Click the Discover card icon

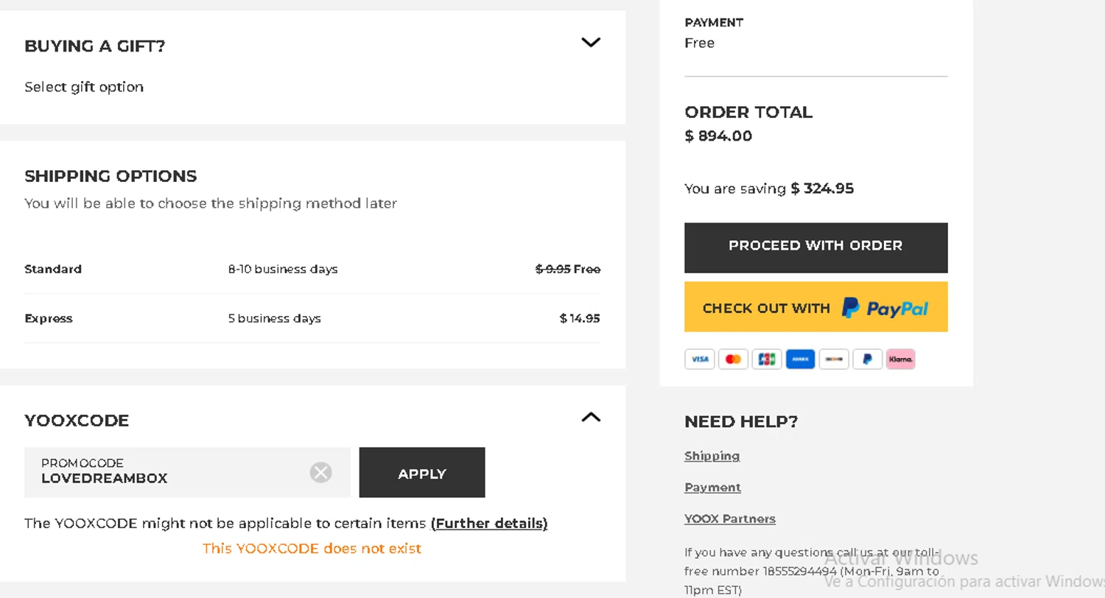[x=834, y=359]
